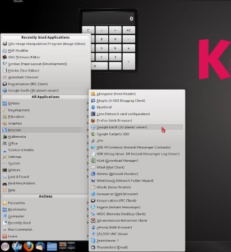Click the window preview thumbnails on taskbar
231x252 pixels.
(x=67, y=246)
